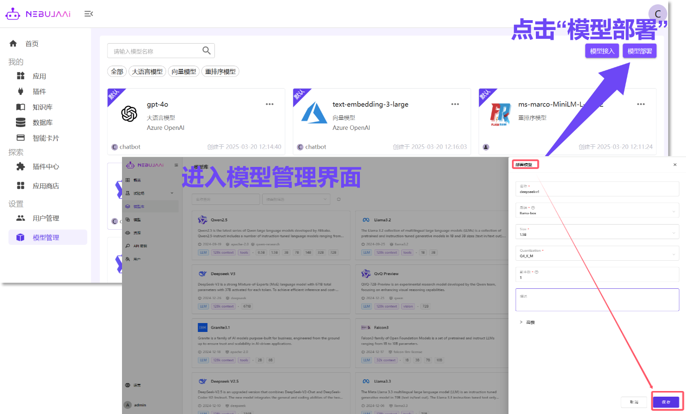Go to 用户管理 in sidebar
686x414 pixels.
click(46, 218)
